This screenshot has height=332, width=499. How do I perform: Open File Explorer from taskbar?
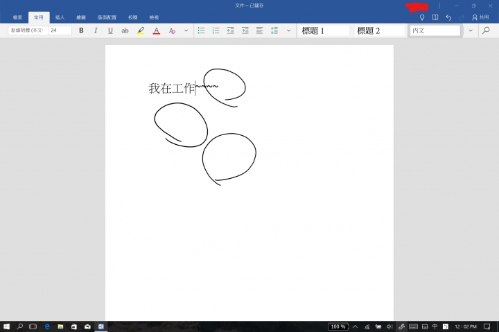(60, 326)
